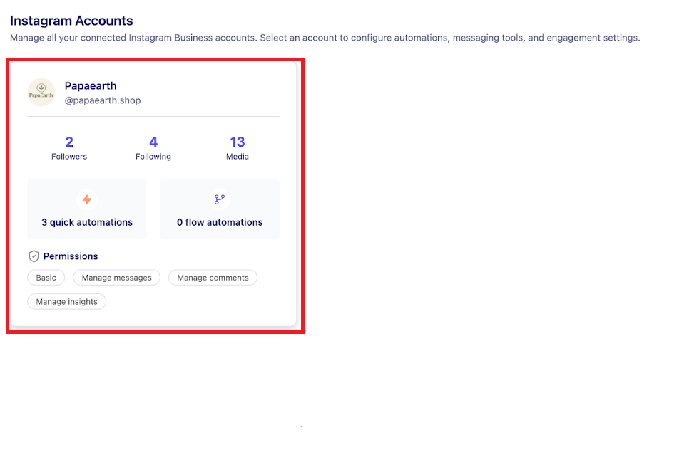Image resolution: width=694 pixels, height=460 pixels.
Task: Open the 0 flow automations tile
Action: click(x=220, y=209)
